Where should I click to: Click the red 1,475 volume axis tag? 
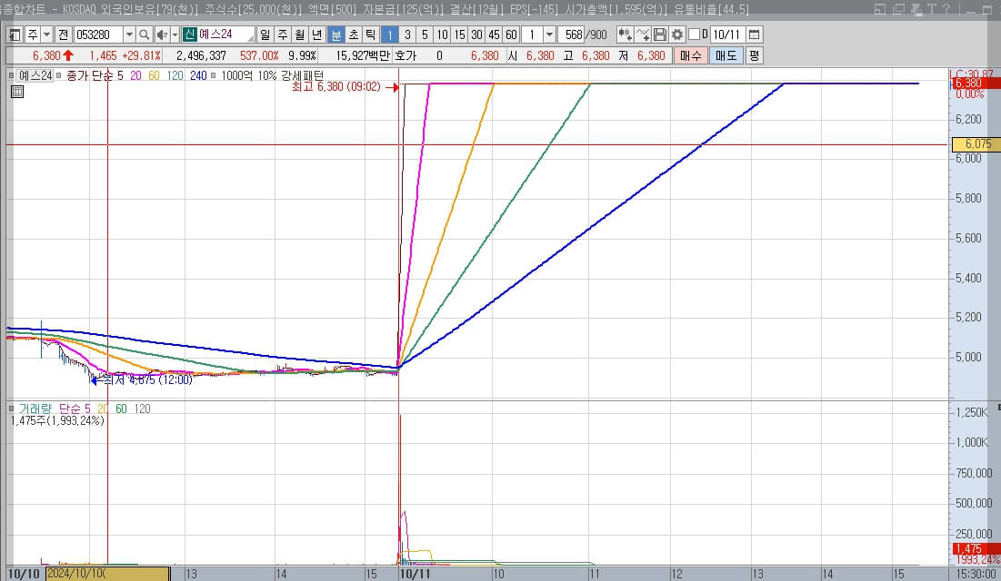(x=976, y=548)
